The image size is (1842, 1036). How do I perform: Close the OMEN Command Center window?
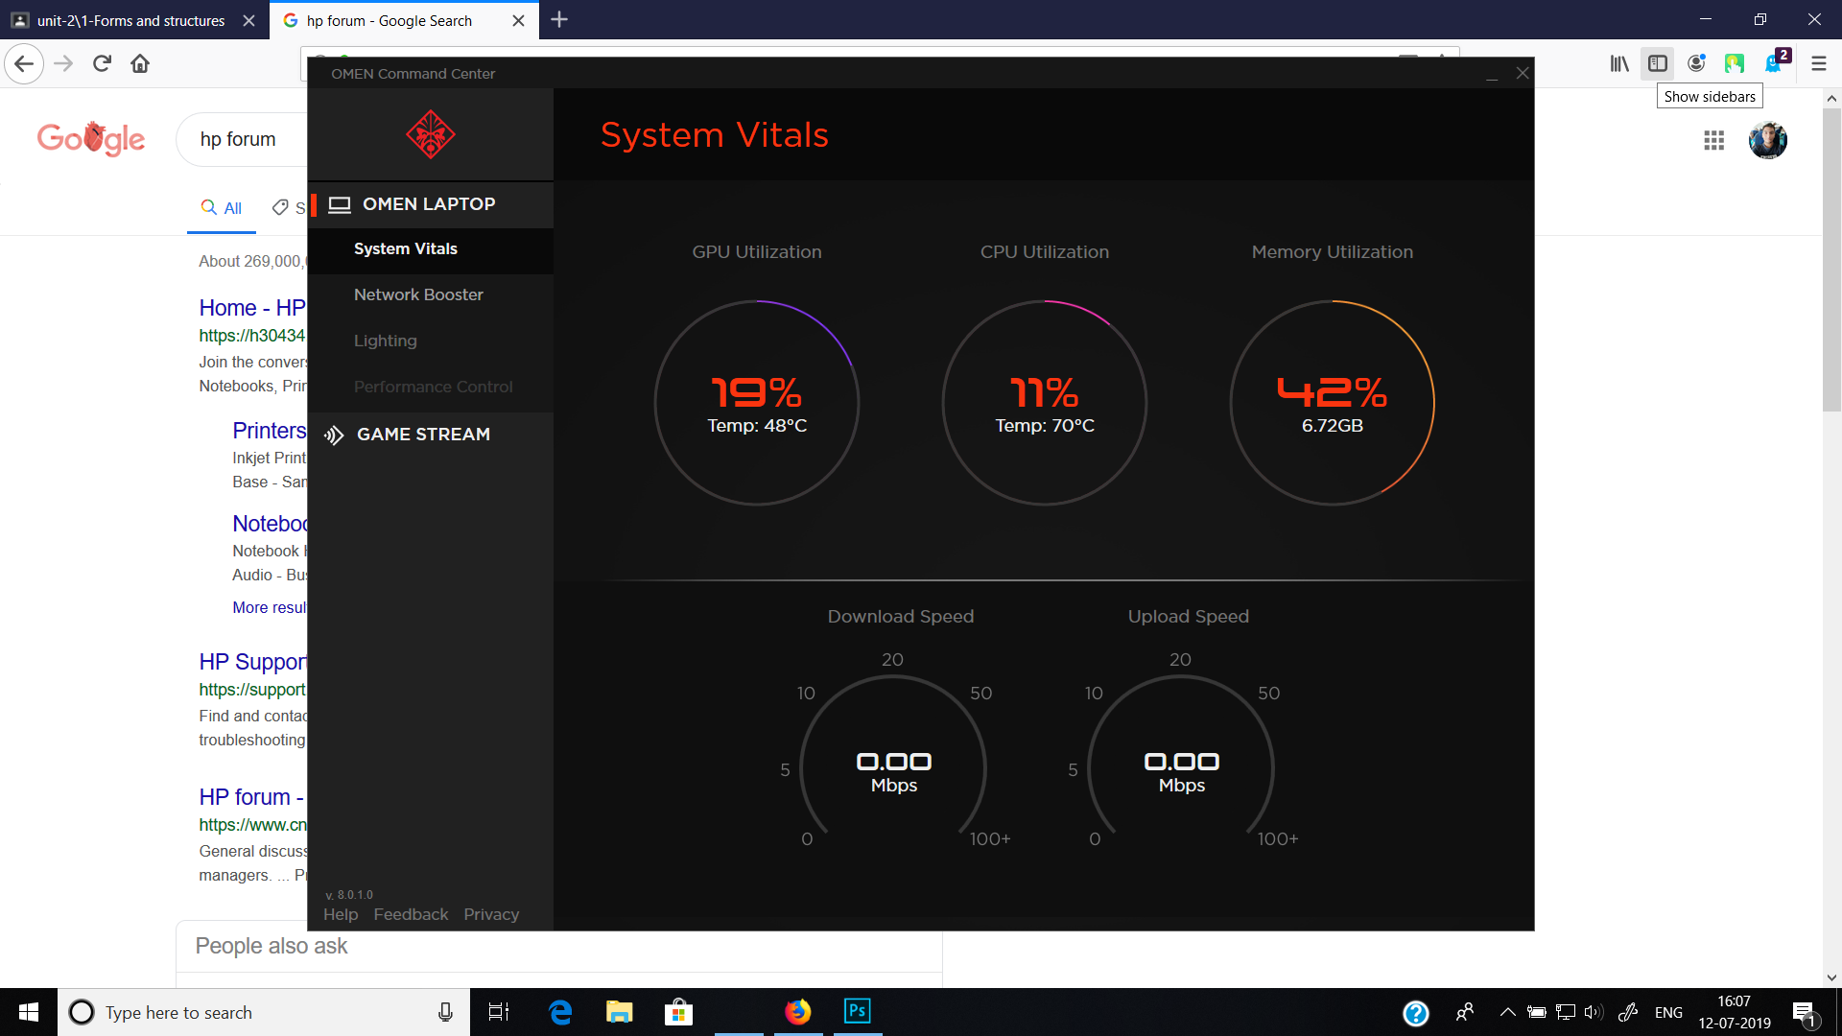coord(1523,74)
